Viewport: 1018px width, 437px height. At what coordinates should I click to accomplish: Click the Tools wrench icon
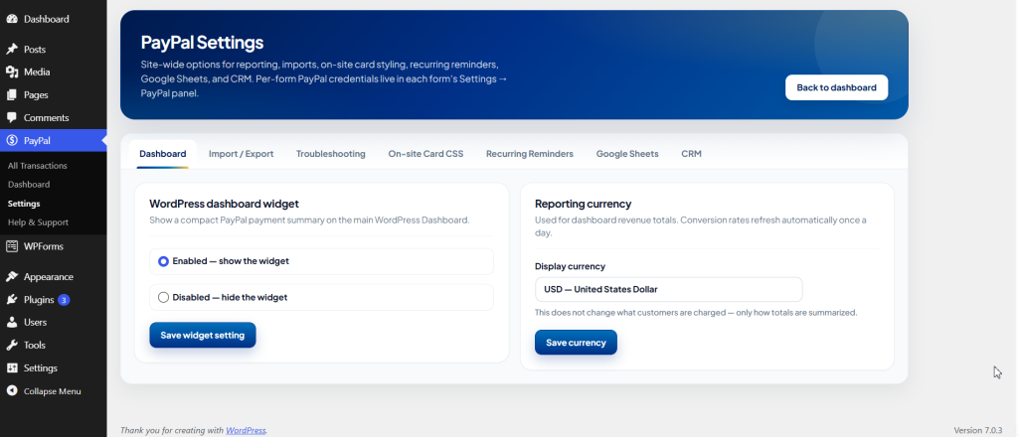(12, 345)
